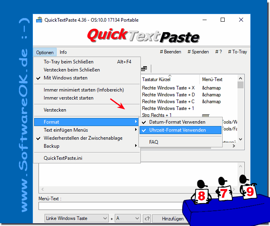This screenshot has height=226, width=270.
Task: Open the 'A' key dropdown
Action: (x=128, y=218)
